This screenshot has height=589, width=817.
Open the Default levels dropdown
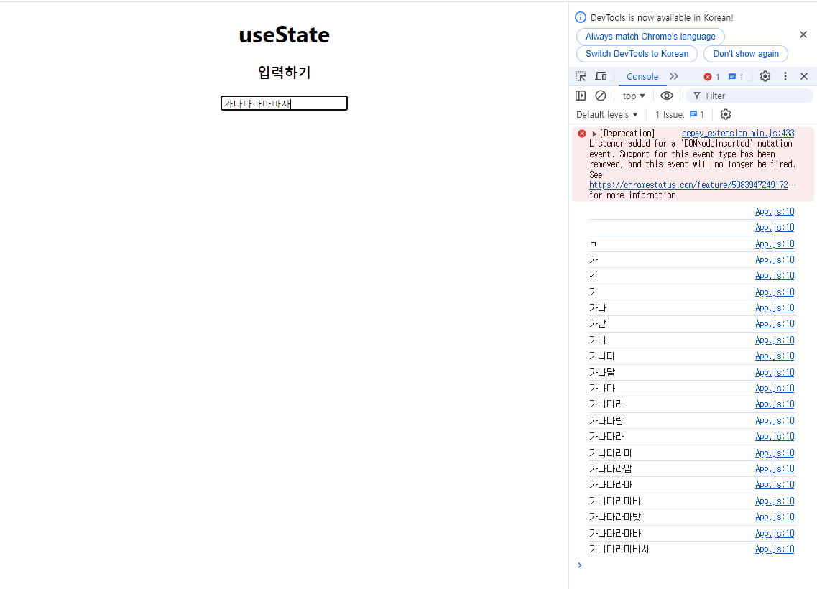click(606, 114)
